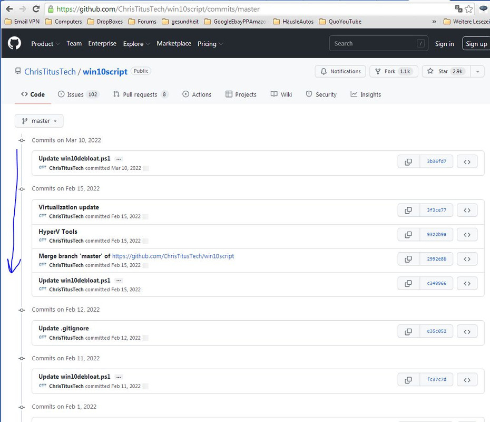Viewport: 490px width, 422px height.
Task: Open the github.com/ChrisTitusTech/win10script URL in merge commit
Action: click(173, 256)
